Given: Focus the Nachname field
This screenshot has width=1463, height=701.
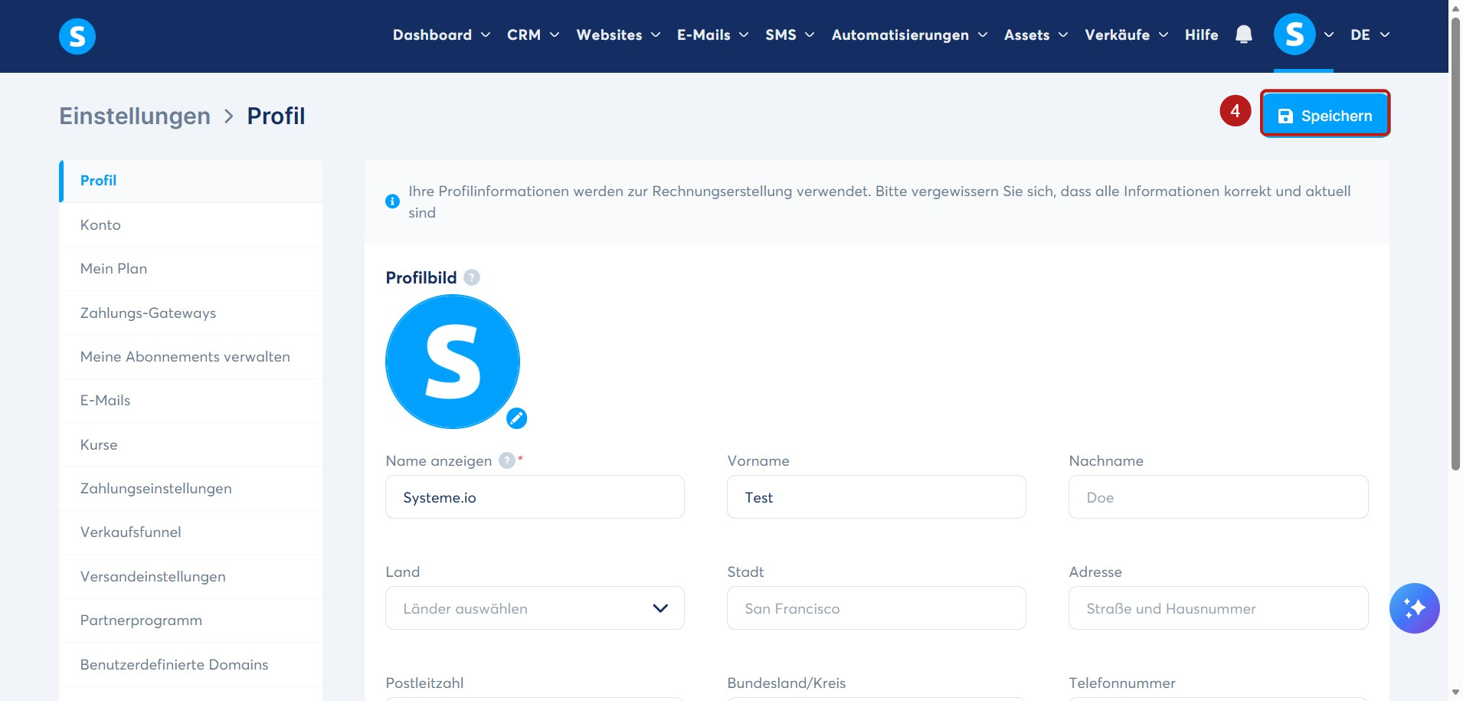Looking at the screenshot, I should click(1218, 497).
